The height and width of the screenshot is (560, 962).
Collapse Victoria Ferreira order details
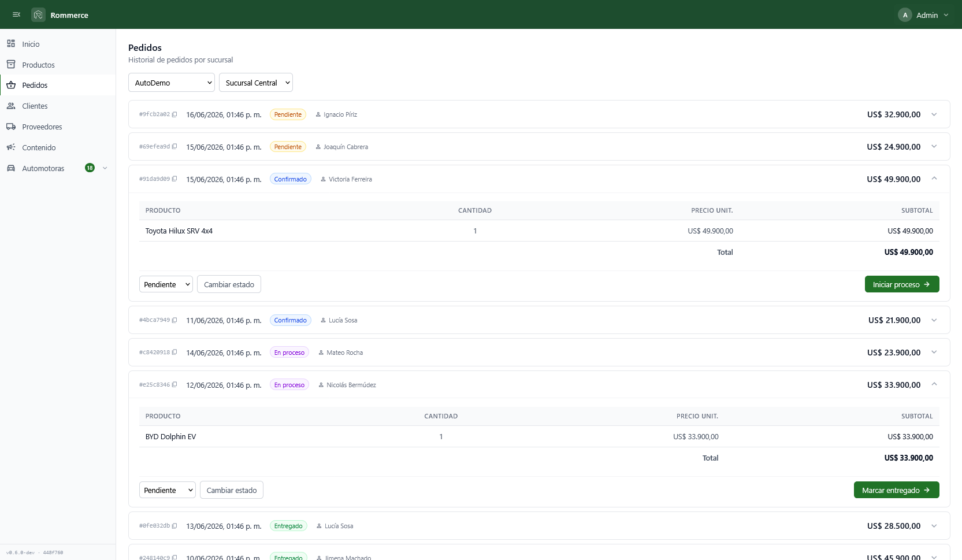[x=934, y=179]
